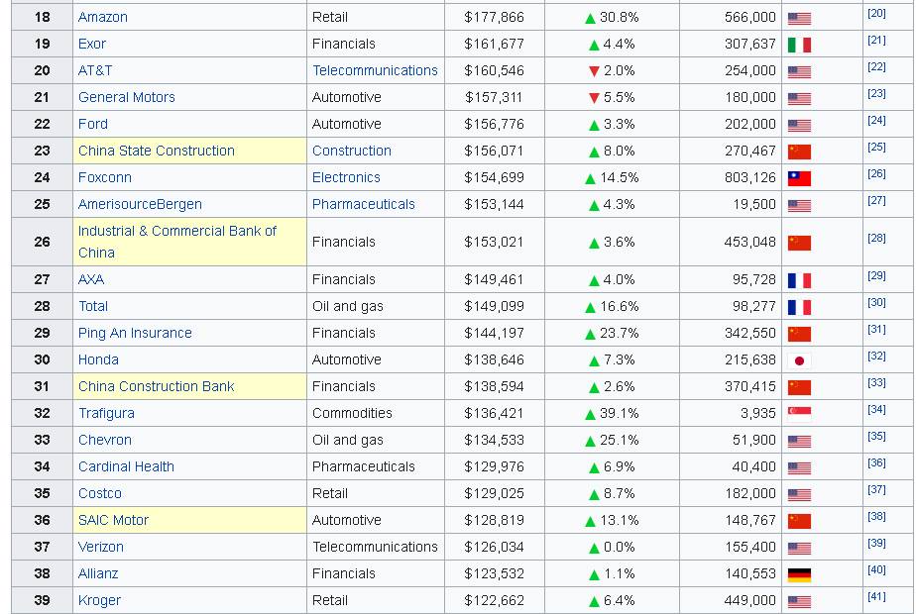The width and height of the screenshot is (916, 614).
Task: Open the Telecommunications link in AT&T row
Action: pos(375,71)
